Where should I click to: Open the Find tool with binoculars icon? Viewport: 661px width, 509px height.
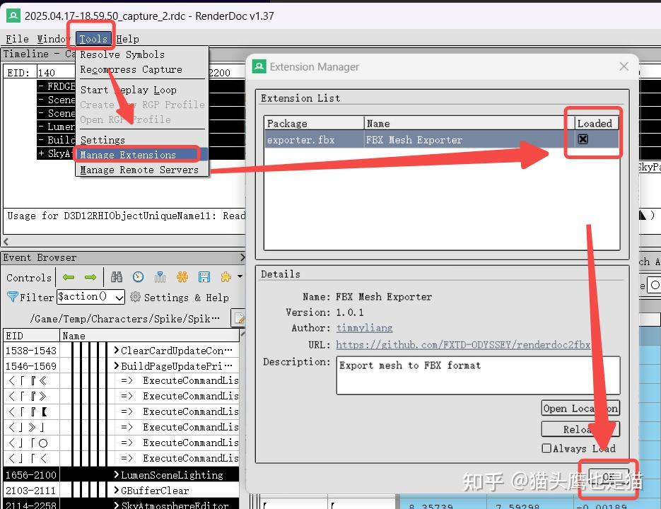coord(117,277)
